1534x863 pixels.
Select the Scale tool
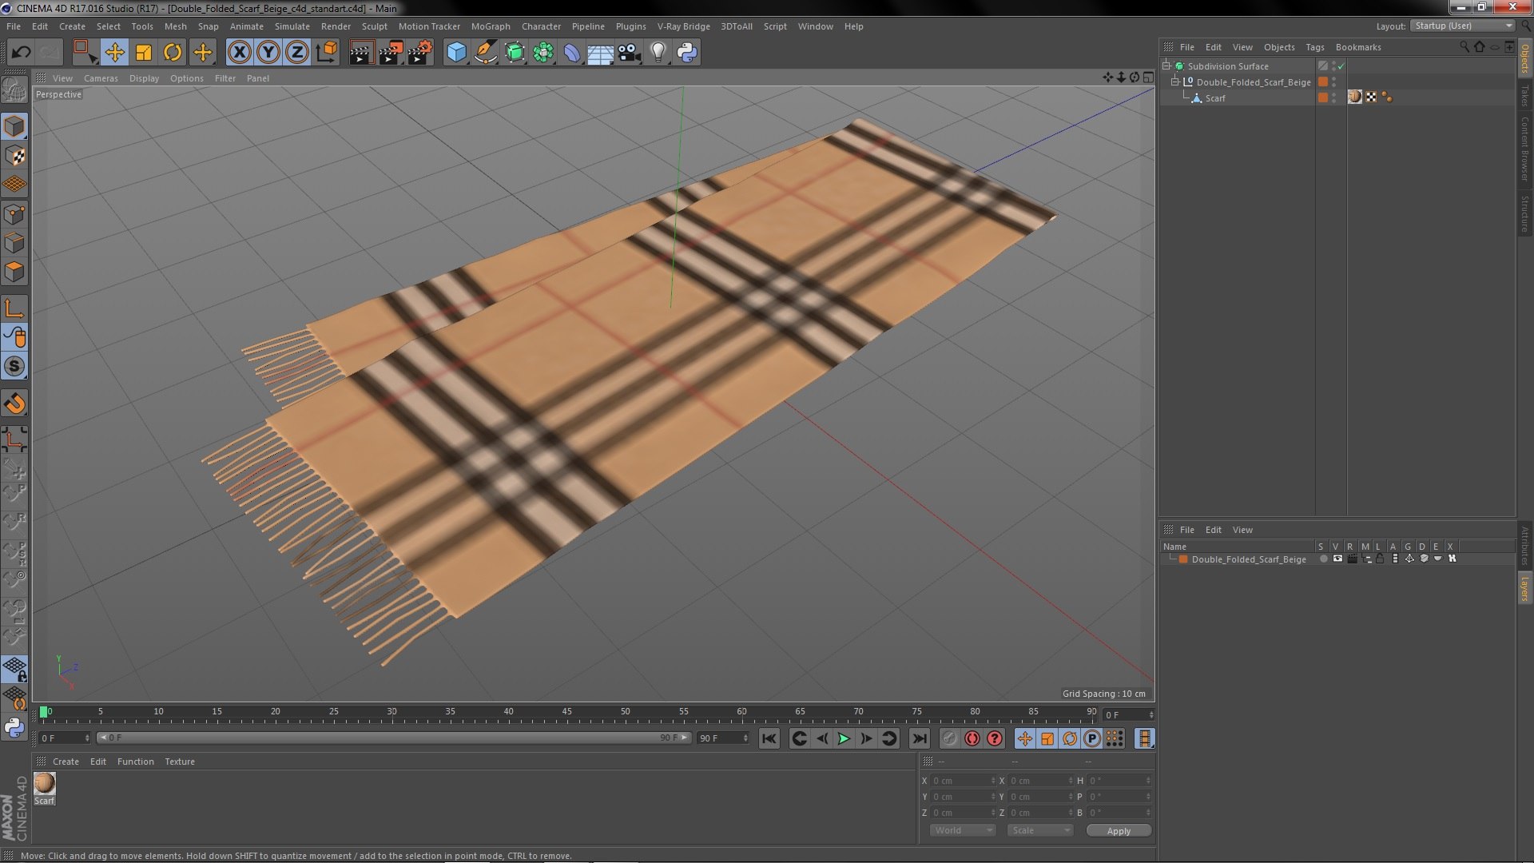[x=144, y=53]
